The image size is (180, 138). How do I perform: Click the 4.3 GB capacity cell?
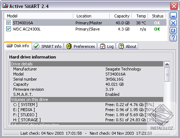[x=124, y=29]
